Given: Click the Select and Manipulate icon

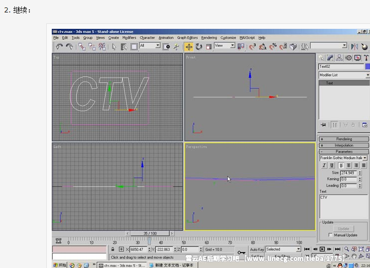Looking at the screenshot, I should (176, 47).
